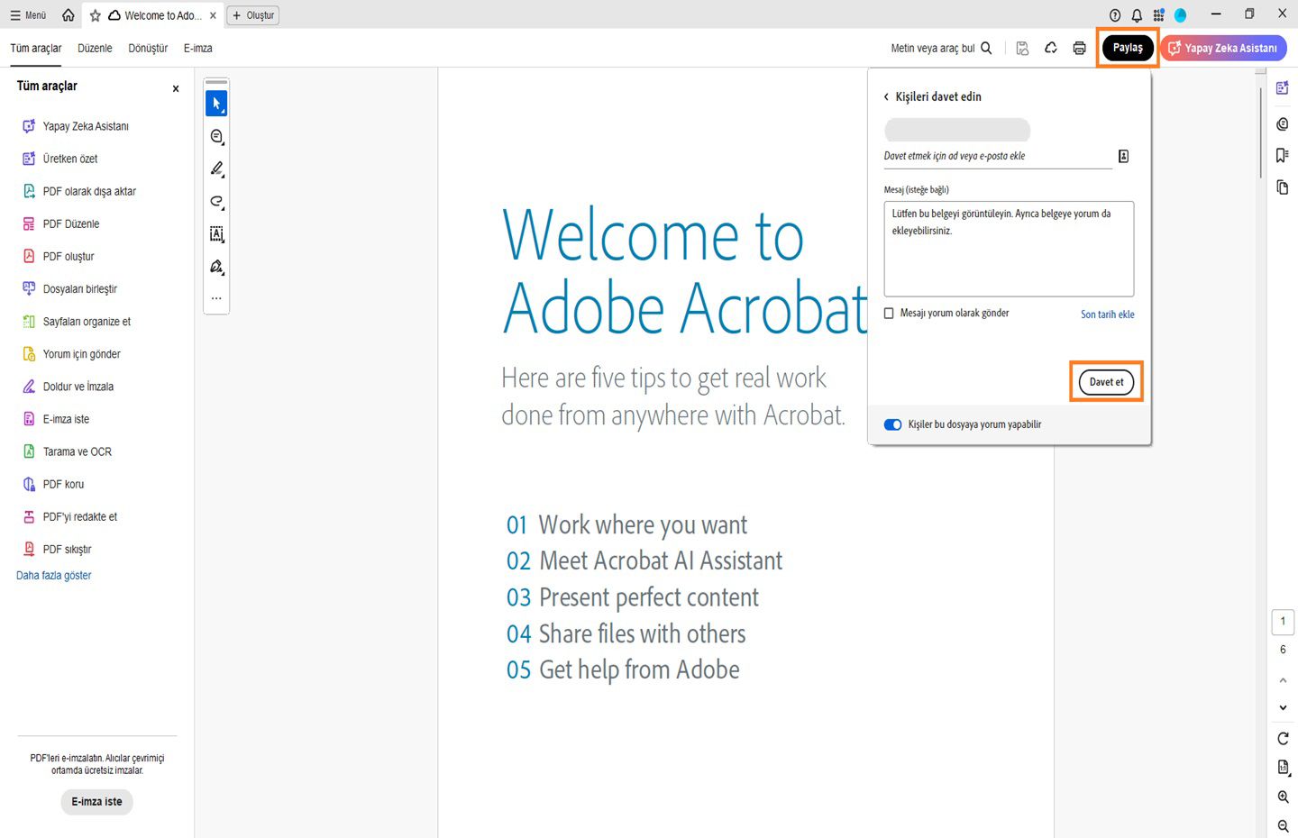1298x838 pixels.
Task: Open Üretken özet tool
Action: tap(60, 159)
